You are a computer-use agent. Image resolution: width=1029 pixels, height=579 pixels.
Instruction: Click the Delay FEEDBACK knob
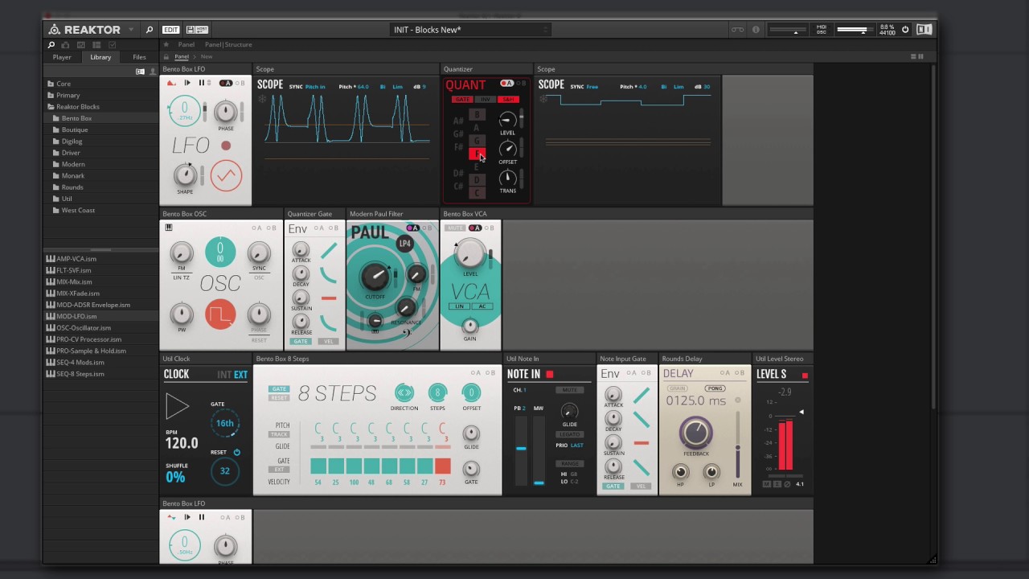click(695, 433)
